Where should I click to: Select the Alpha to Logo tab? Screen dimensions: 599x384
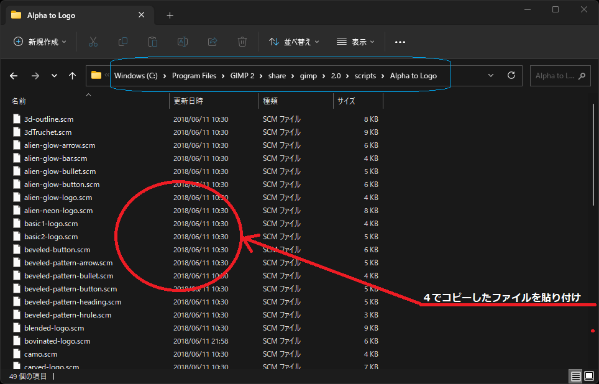pyautogui.click(x=80, y=16)
